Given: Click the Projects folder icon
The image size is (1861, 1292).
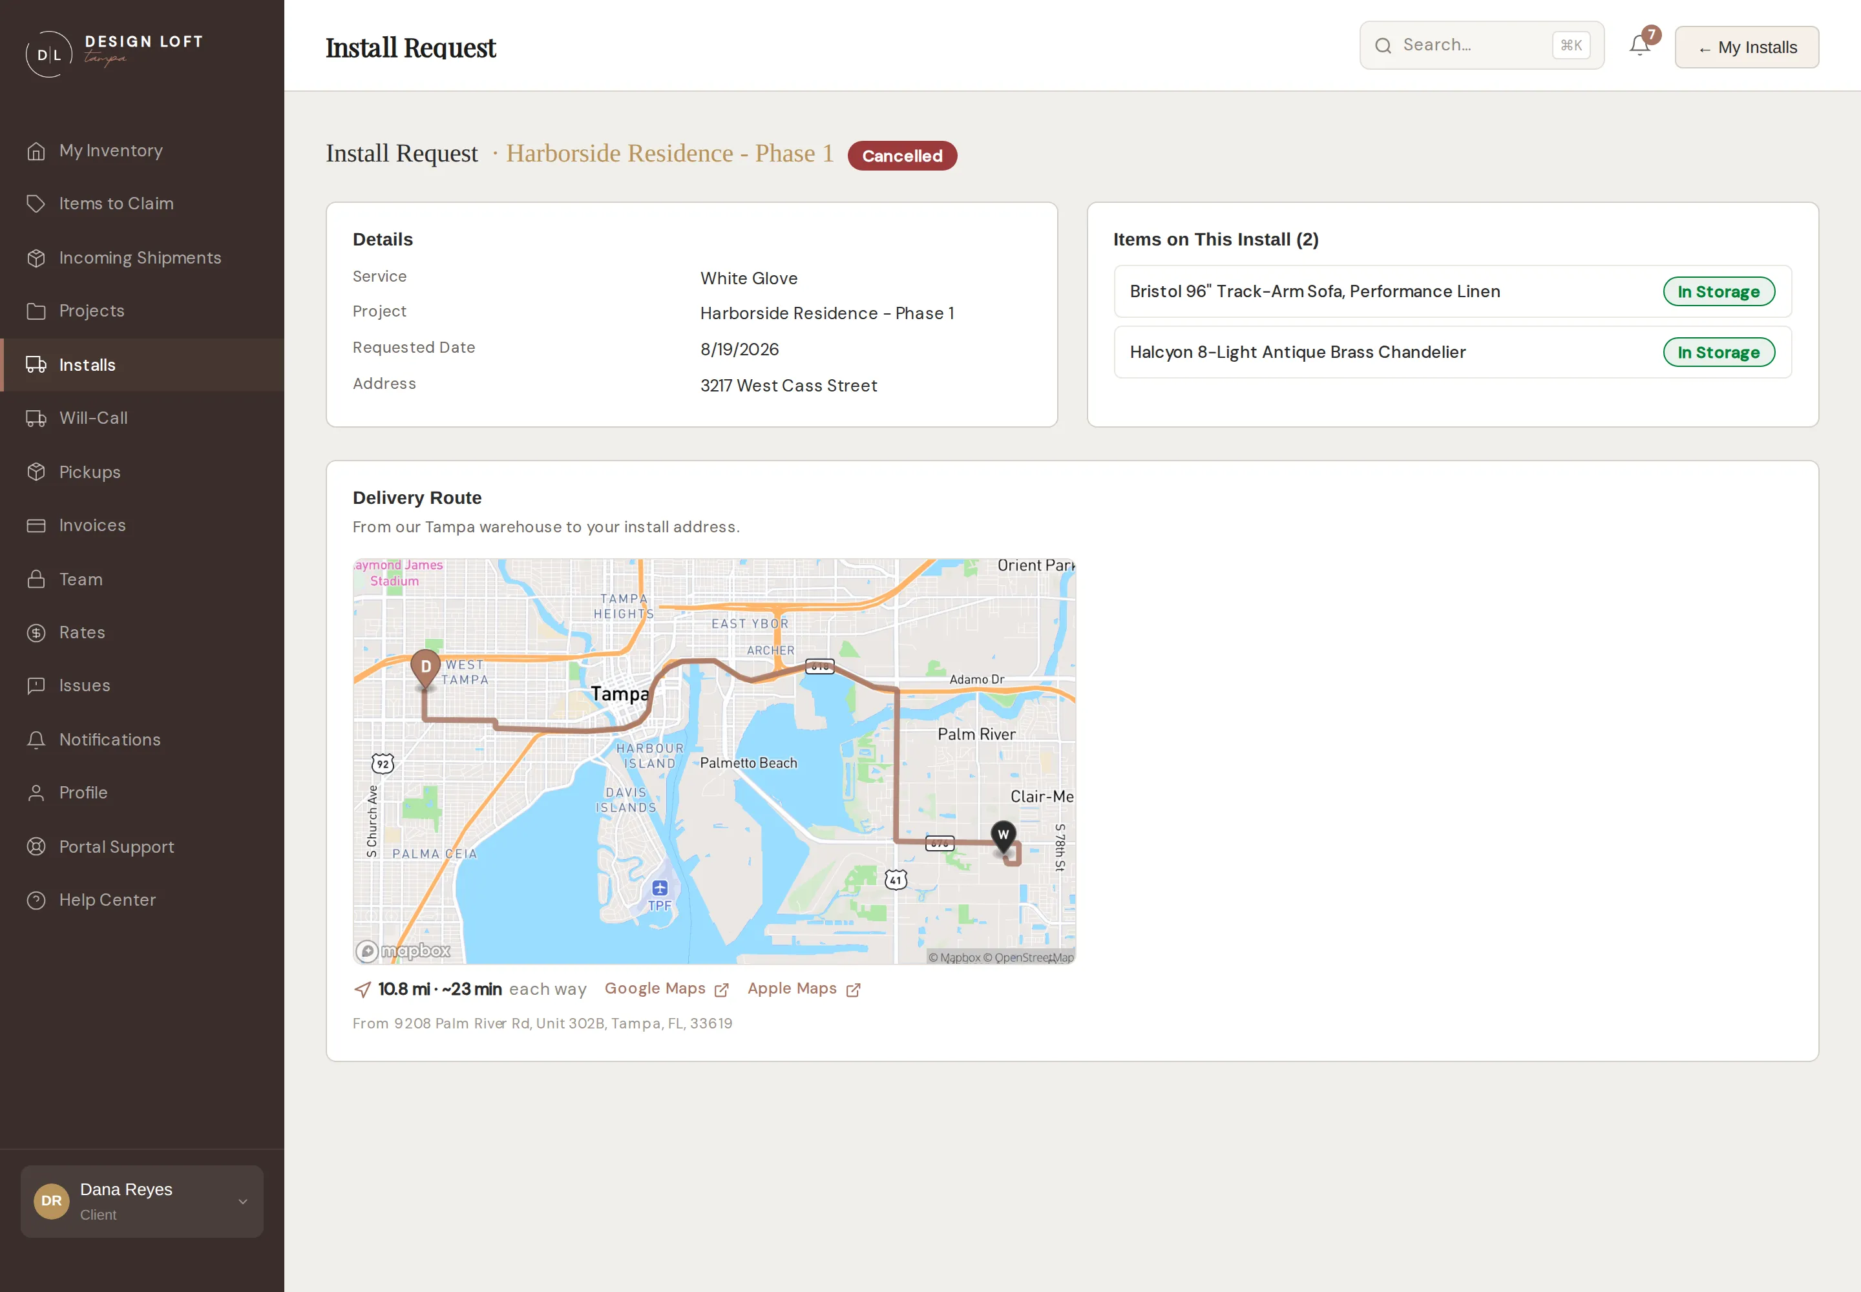Looking at the screenshot, I should click(36, 311).
